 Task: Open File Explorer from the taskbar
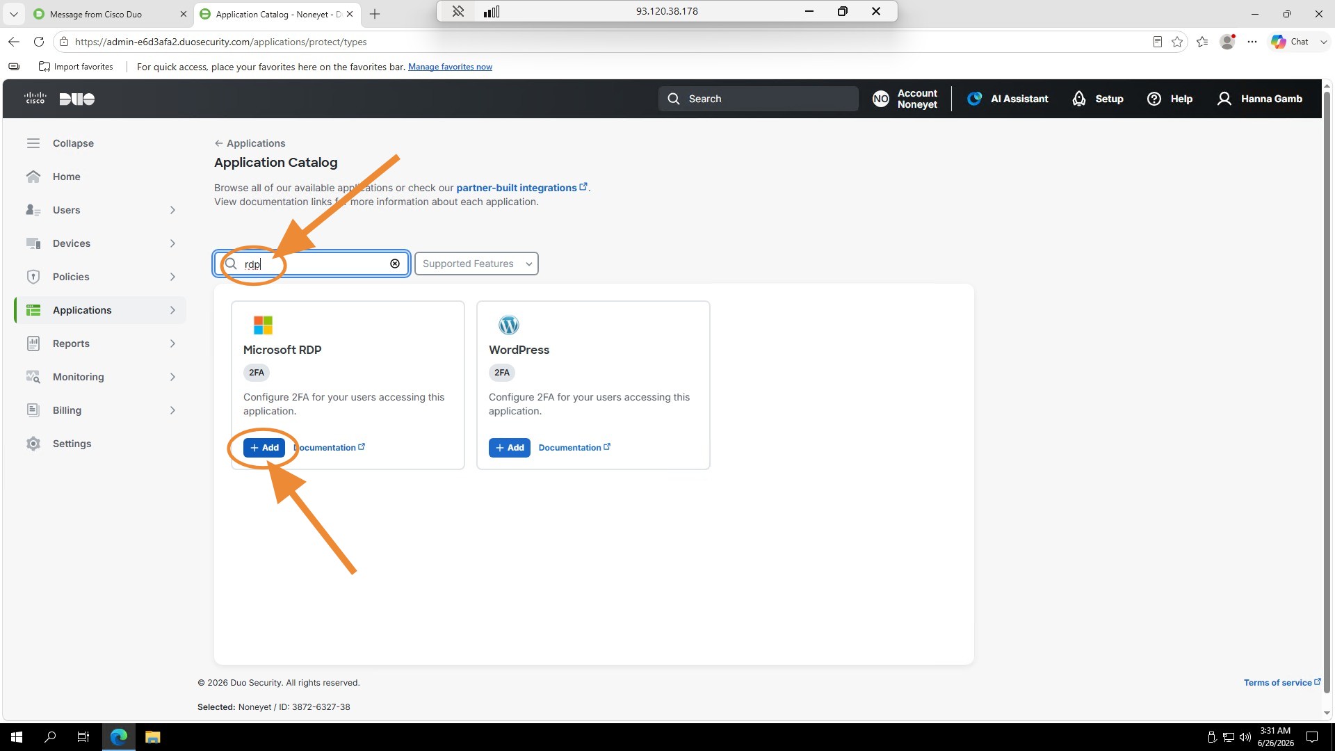(x=152, y=737)
